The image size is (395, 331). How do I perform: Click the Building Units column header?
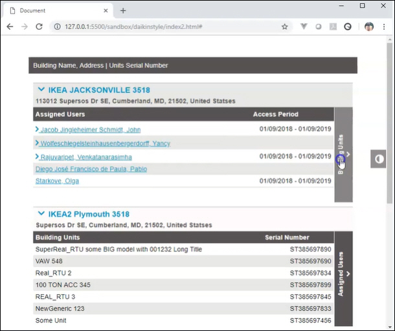point(58,237)
